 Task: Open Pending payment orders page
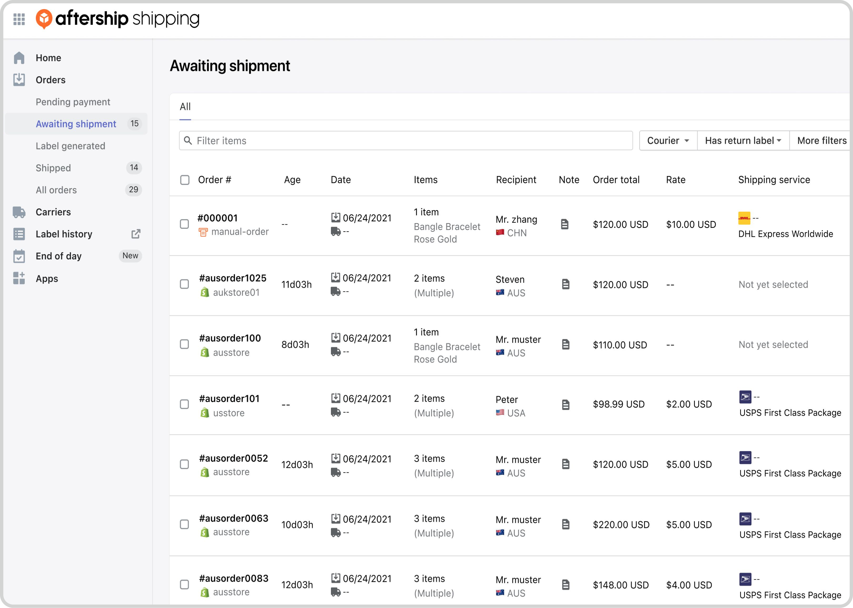[x=73, y=102]
